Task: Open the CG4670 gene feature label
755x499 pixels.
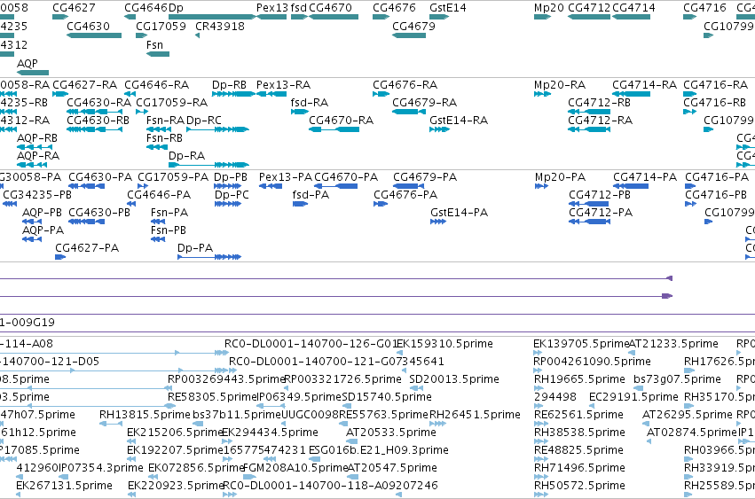Action: 330,8
